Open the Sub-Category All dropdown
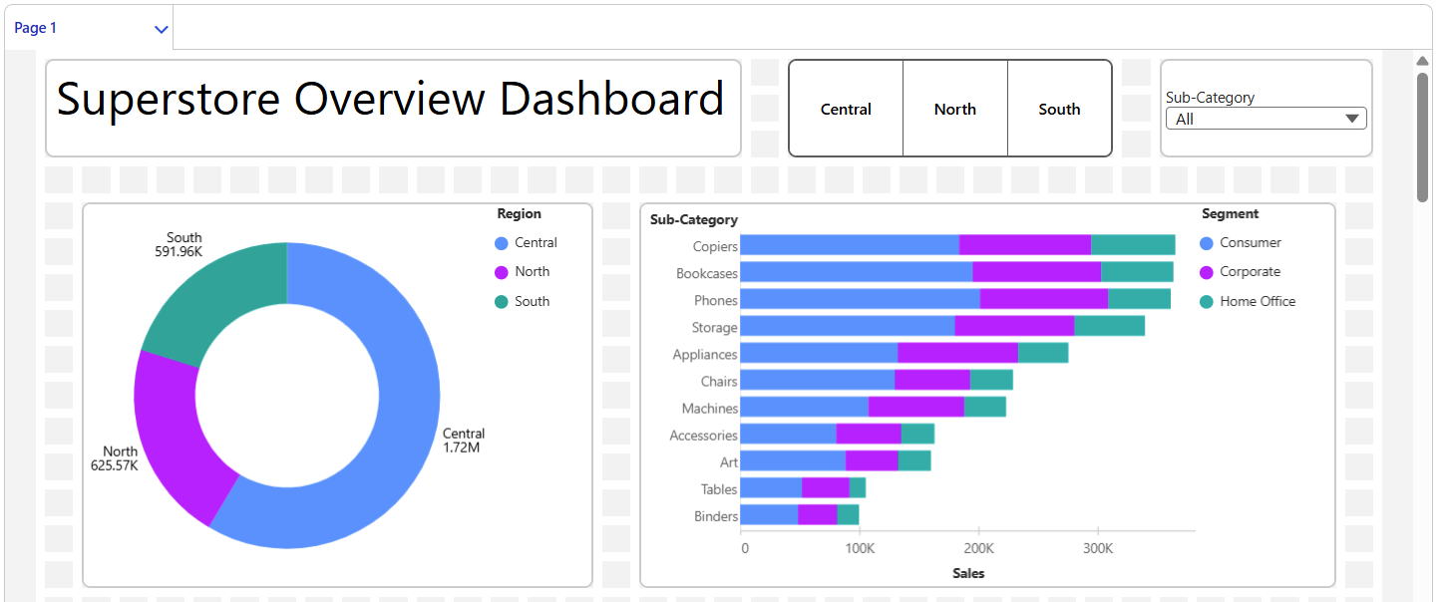Image resolution: width=1448 pixels, height=602 pixels. point(1266,119)
